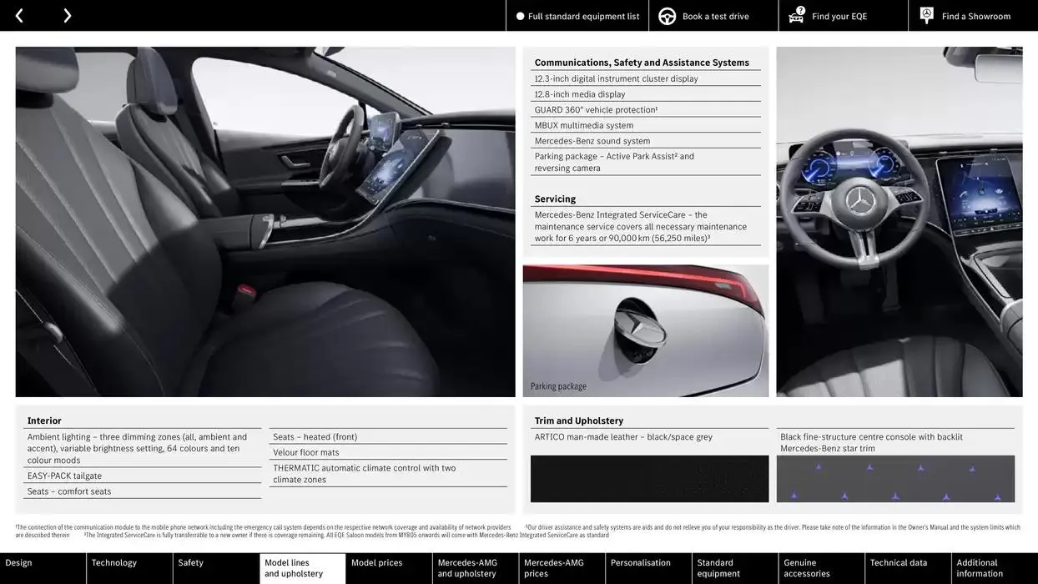Open Mercedes-AMG prices tab

coord(562,568)
